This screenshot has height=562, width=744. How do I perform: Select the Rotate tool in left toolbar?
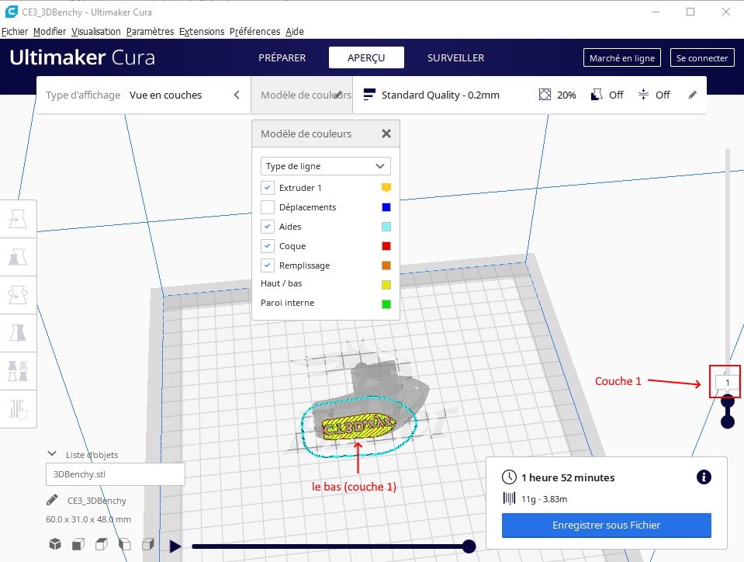pos(18,295)
